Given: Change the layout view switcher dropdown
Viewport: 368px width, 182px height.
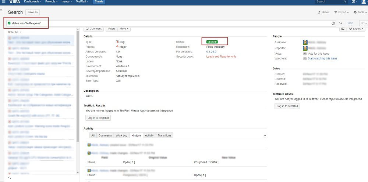Looking at the screenshot, I should click(364, 23).
